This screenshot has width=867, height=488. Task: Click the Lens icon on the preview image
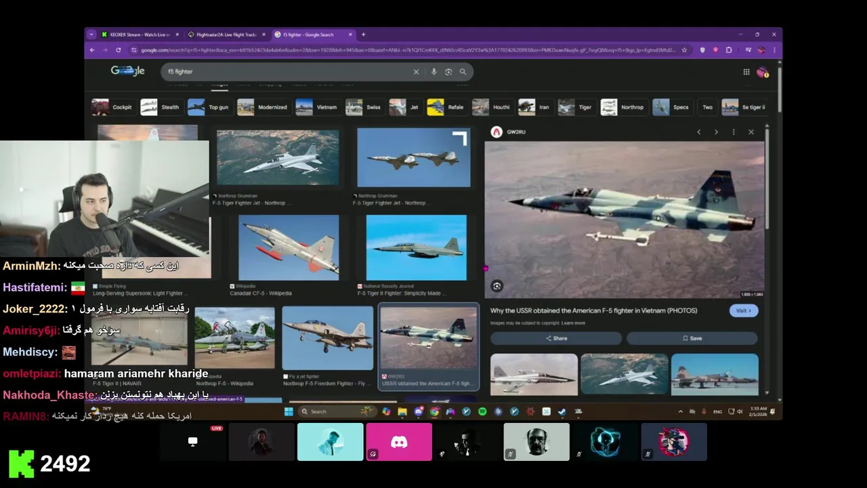(x=496, y=286)
